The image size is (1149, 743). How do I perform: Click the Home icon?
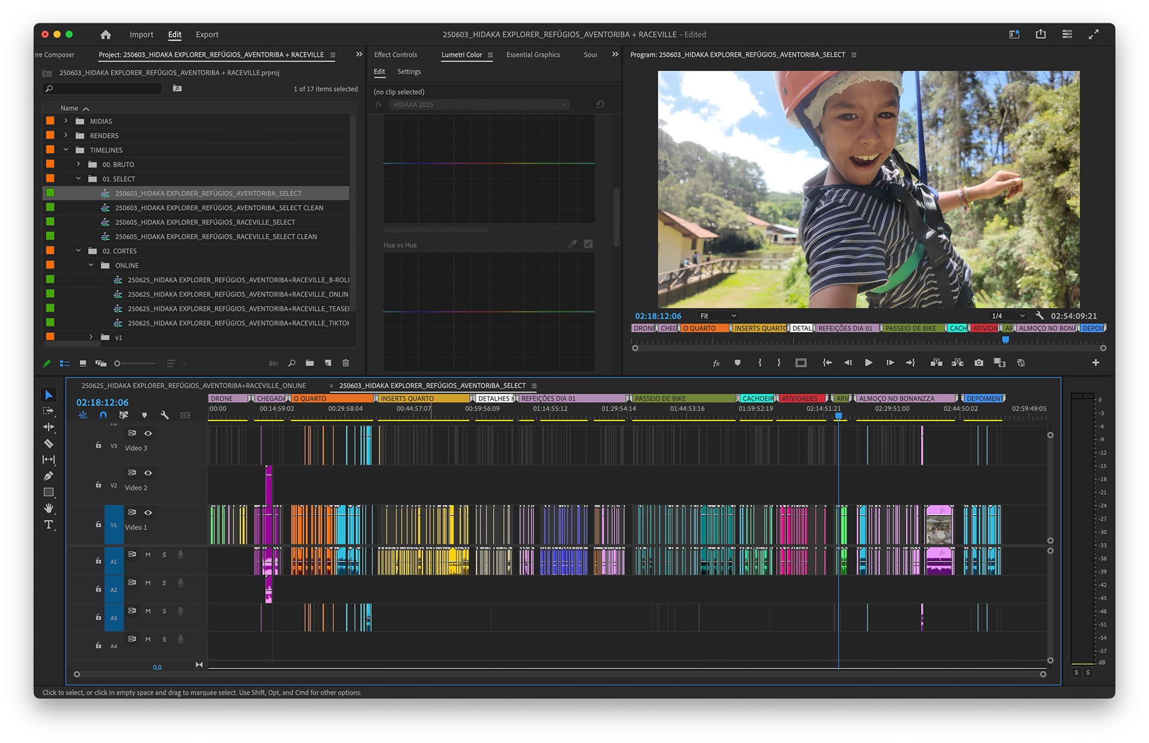click(106, 35)
